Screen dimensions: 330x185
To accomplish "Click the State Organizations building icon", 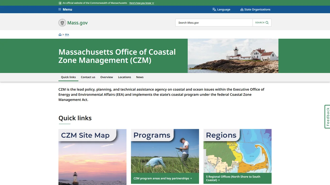I will pos(242,10).
